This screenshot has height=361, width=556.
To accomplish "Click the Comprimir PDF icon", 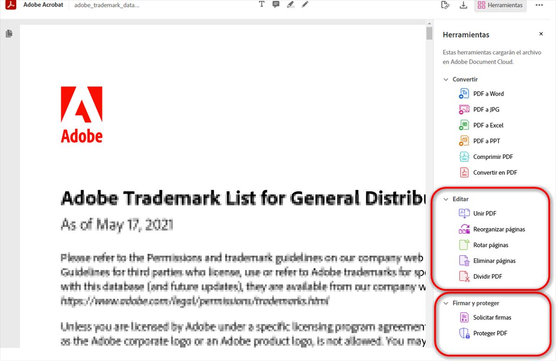I will (x=464, y=157).
